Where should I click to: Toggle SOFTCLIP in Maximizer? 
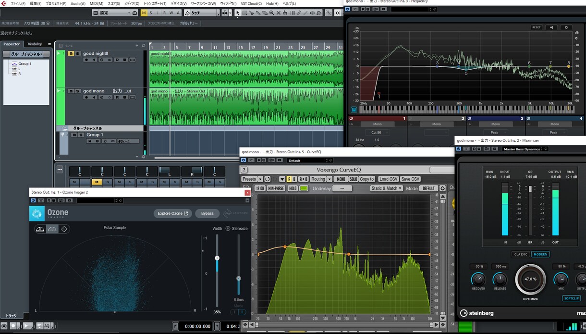[x=571, y=298]
